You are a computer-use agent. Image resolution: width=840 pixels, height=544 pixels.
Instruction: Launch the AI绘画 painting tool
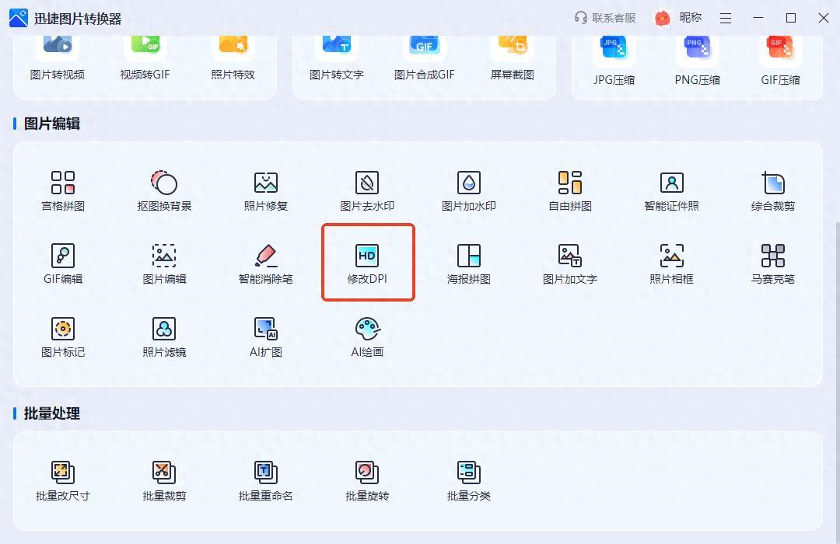(x=367, y=337)
